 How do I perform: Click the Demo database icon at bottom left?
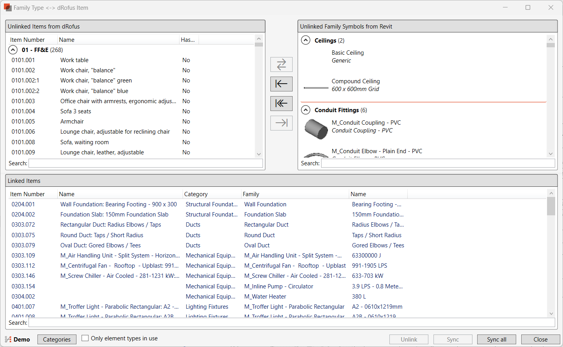click(x=7, y=339)
